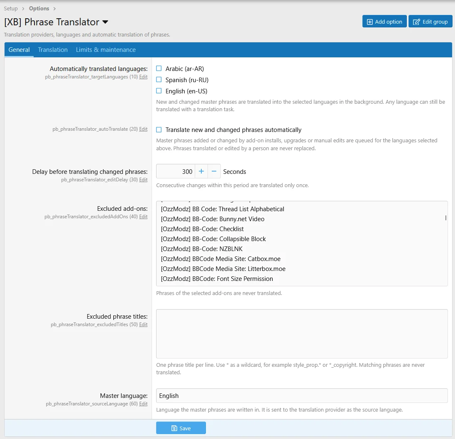
Task: Click Edit link for editDelay option
Action: 143,180
